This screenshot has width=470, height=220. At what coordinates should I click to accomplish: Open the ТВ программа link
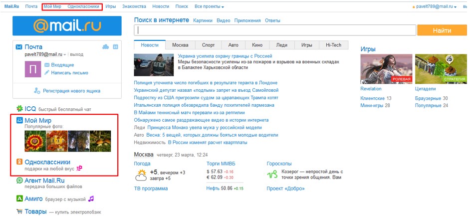(x=151, y=189)
